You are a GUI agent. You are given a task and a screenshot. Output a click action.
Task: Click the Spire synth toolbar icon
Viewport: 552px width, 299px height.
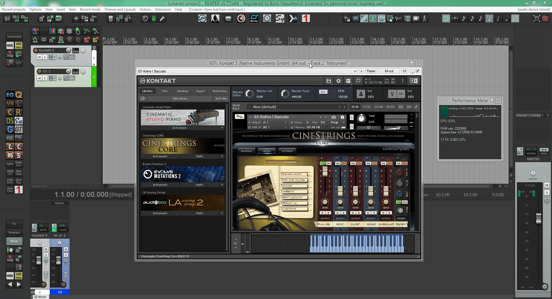(254, 19)
